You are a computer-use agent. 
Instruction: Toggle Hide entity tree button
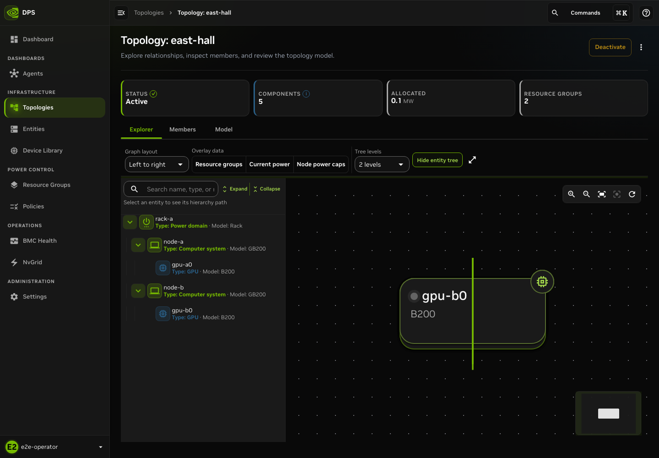[x=438, y=160]
